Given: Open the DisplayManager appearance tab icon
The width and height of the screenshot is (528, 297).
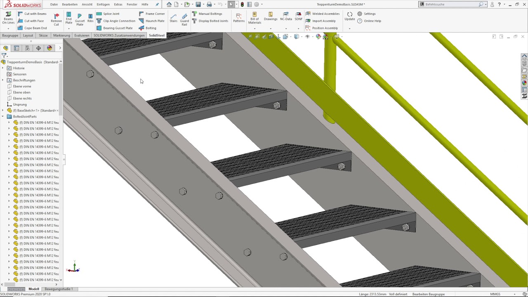Looking at the screenshot, I should click(49, 48).
